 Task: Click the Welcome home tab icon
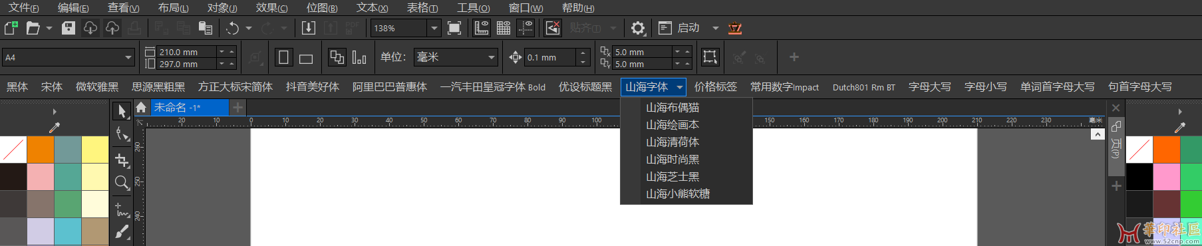click(141, 107)
